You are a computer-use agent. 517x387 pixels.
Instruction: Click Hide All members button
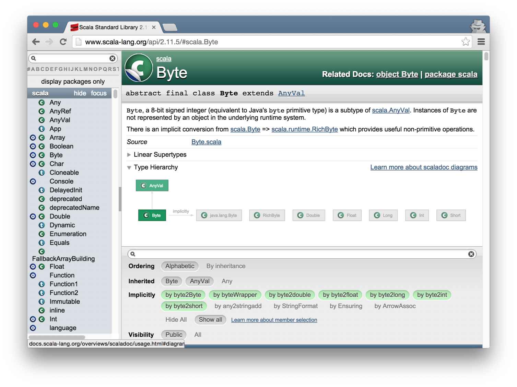(x=176, y=320)
